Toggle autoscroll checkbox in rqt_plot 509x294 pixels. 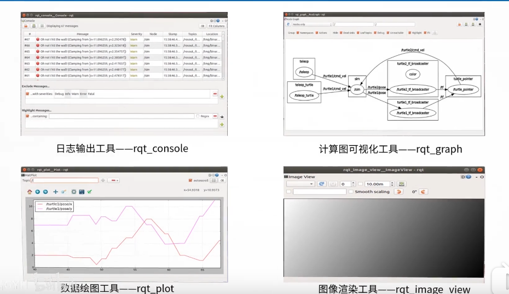tap(190, 180)
